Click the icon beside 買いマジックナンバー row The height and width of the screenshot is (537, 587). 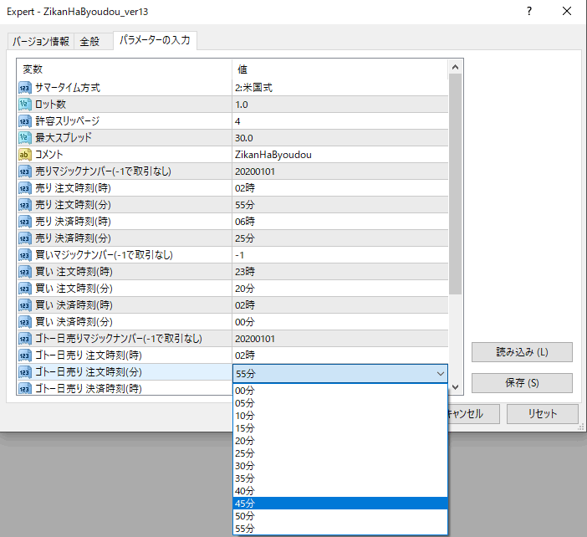[25, 255]
